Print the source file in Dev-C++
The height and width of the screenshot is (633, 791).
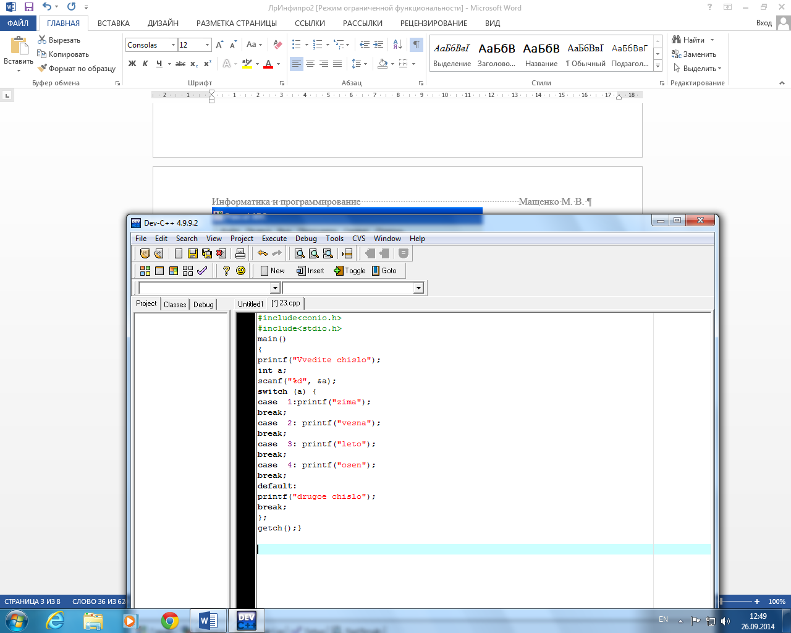tap(240, 253)
